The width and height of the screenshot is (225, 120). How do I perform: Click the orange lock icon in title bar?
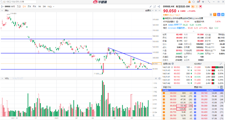point(189,2)
